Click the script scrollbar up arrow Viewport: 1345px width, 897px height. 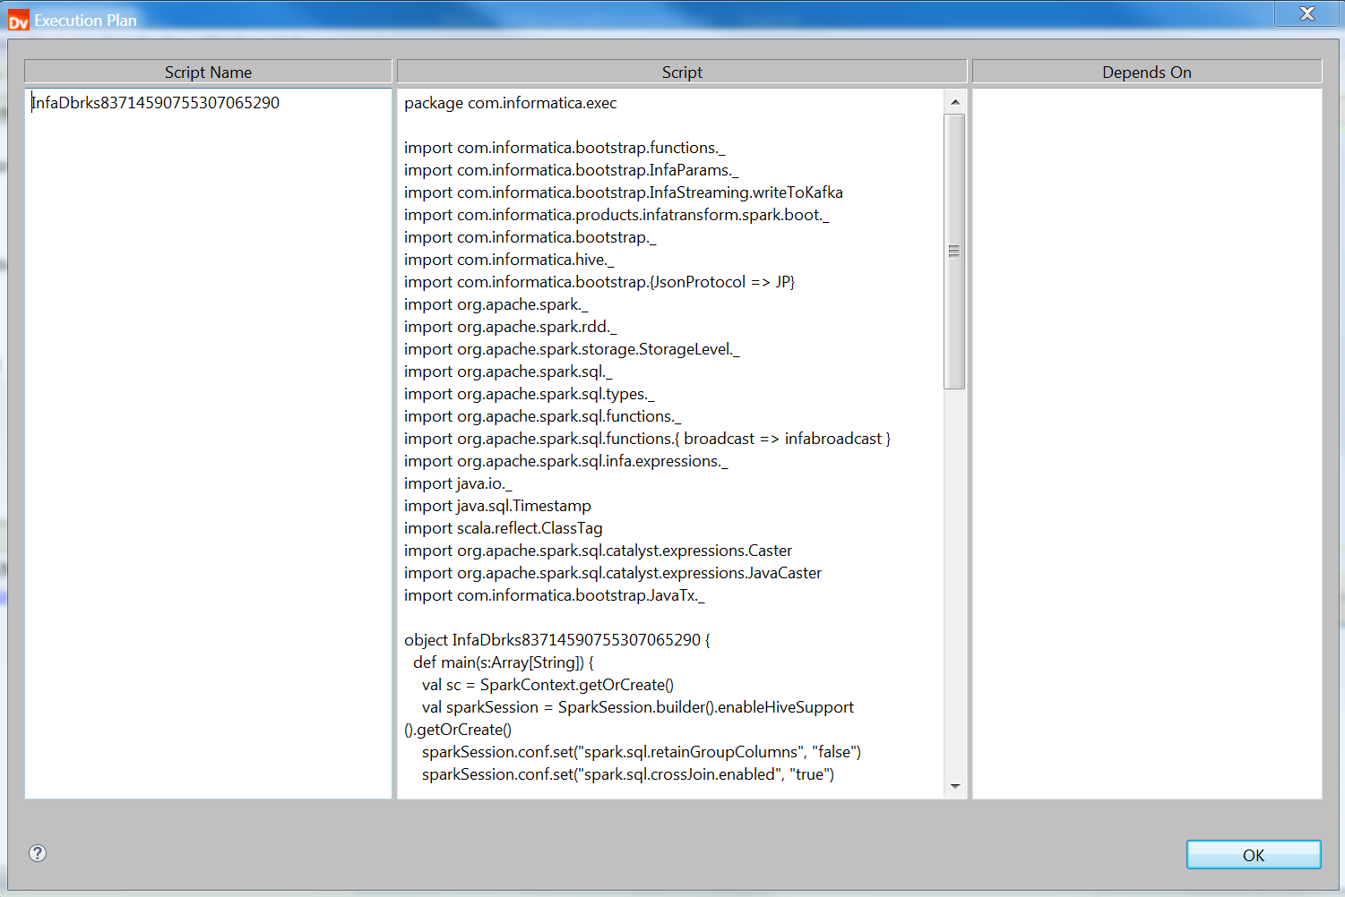coord(955,102)
